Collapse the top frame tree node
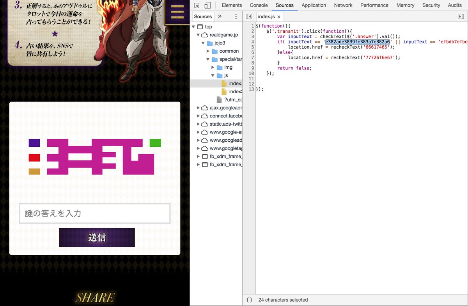 (193, 27)
